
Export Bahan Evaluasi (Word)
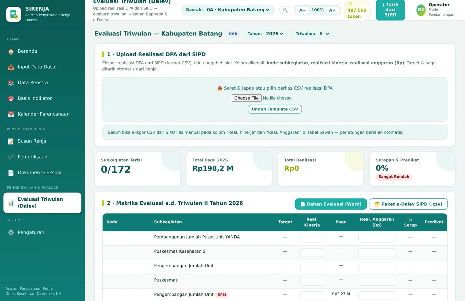pyautogui.click(x=331, y=204)
